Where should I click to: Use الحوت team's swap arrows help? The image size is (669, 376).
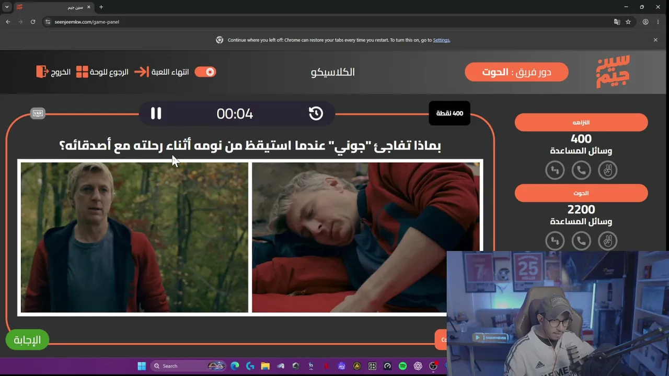coord(555,241)
